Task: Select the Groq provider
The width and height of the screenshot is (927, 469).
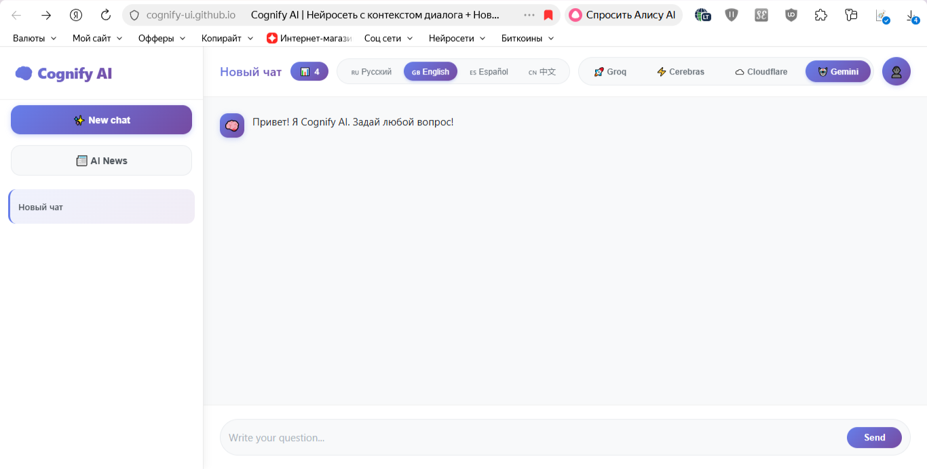Action: click(610, 72)
